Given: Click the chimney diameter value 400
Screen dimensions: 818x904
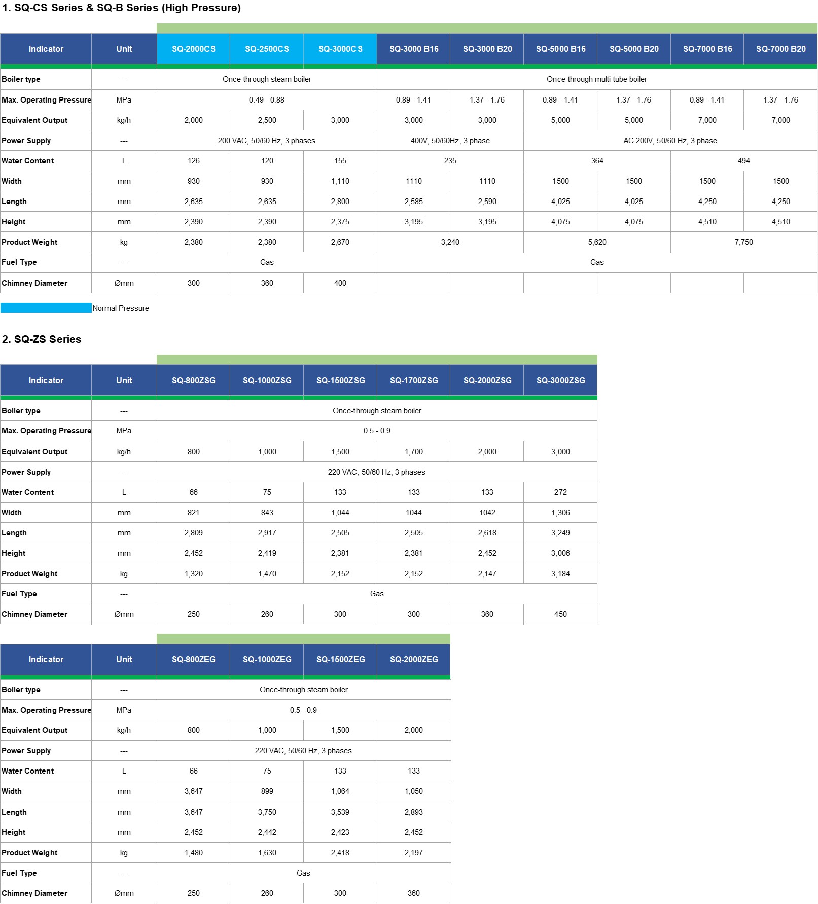Looking at the screenshot, I should pos(340,283).
